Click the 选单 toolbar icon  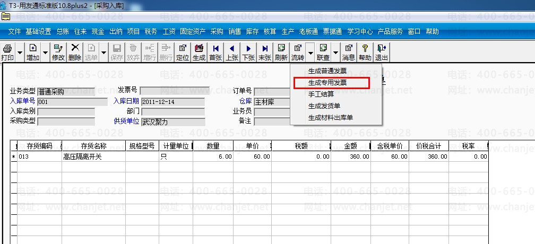[91, 53]
